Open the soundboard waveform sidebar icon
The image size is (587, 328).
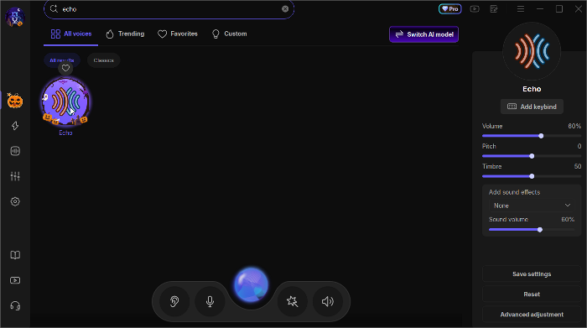tap(15, 151)
